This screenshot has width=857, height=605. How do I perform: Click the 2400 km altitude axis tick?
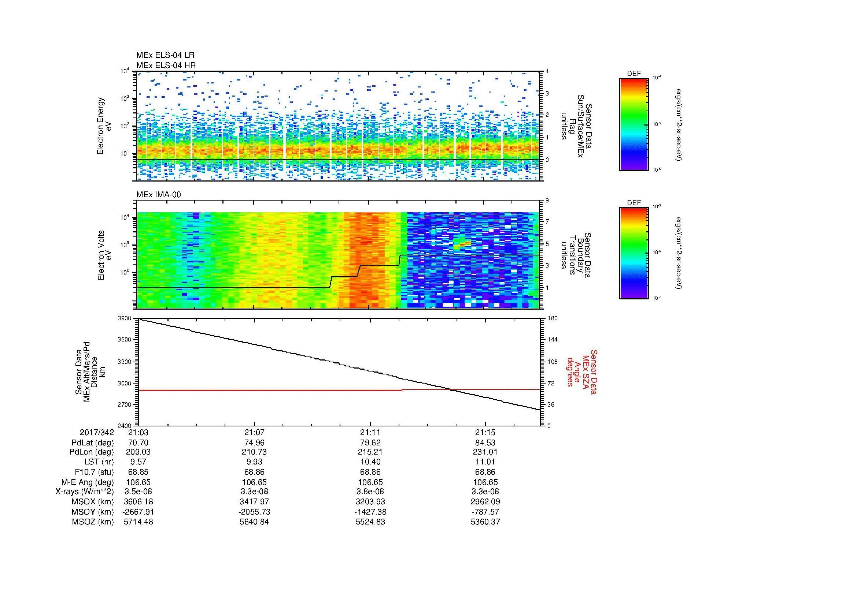coord(125,426)
